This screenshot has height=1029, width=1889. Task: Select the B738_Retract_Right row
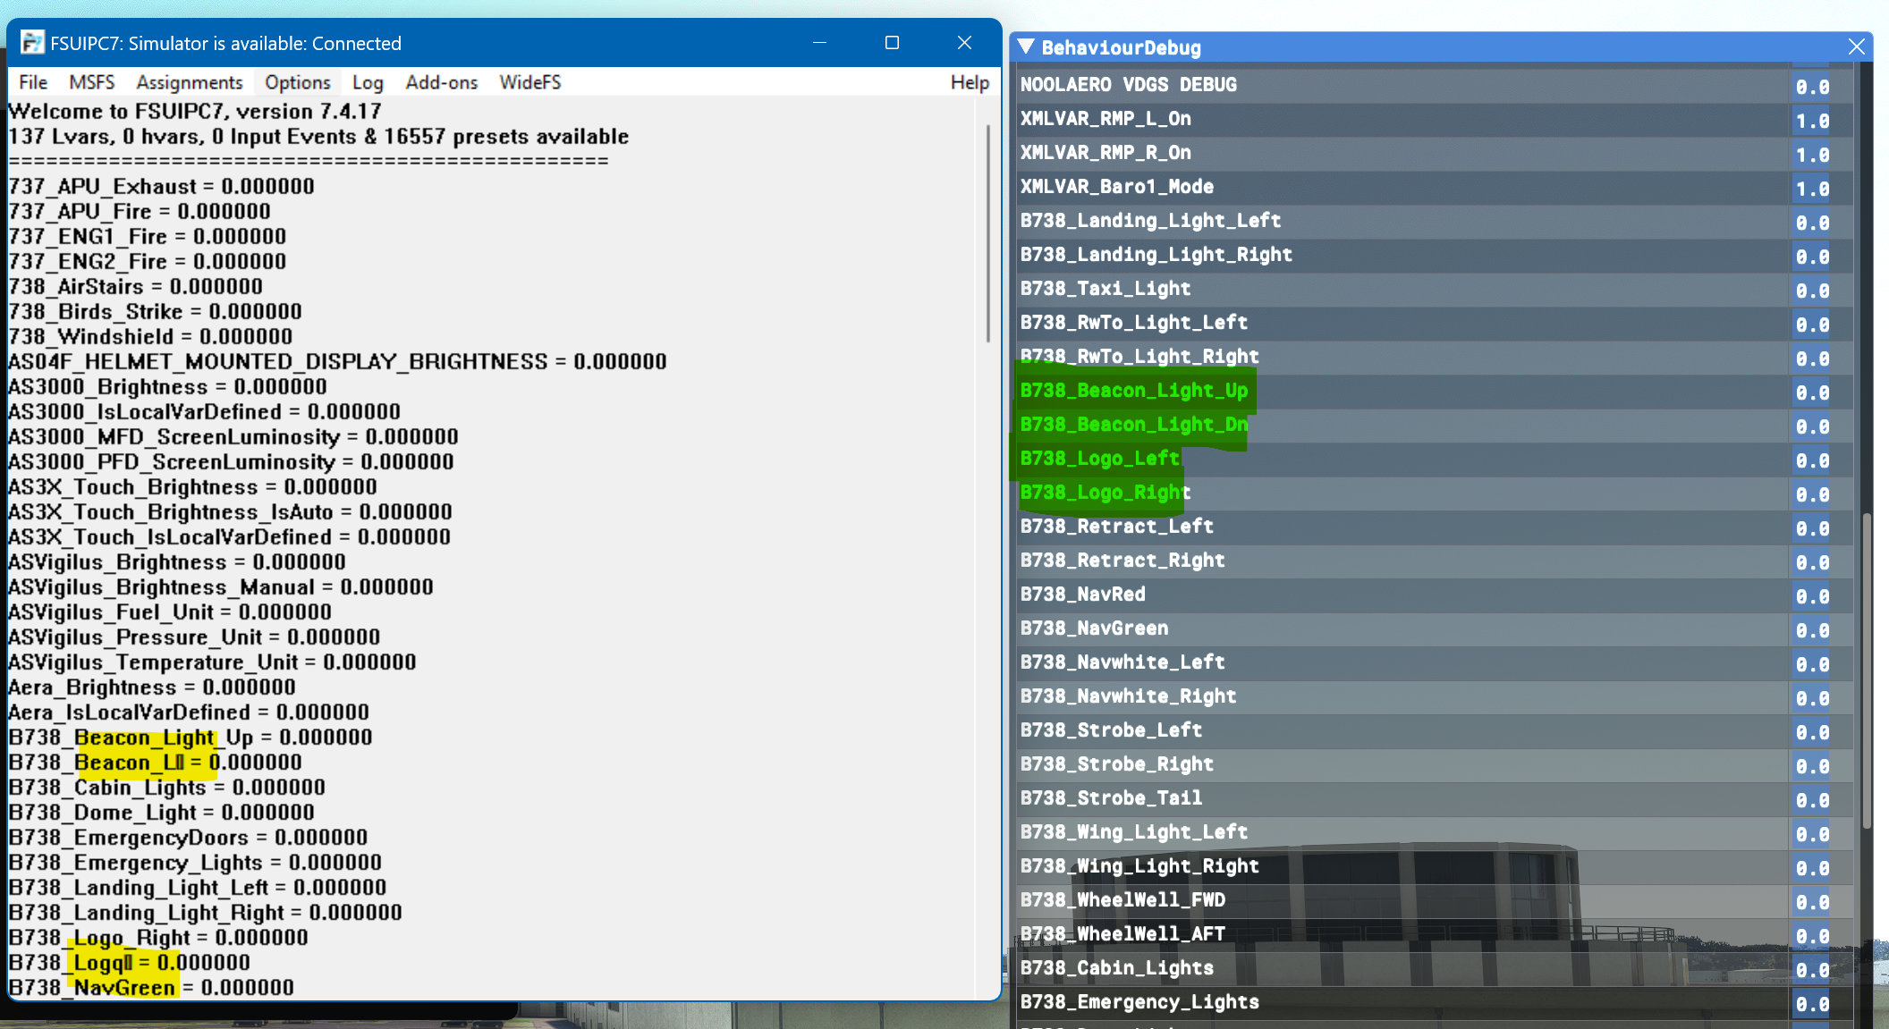[1436, 561]
